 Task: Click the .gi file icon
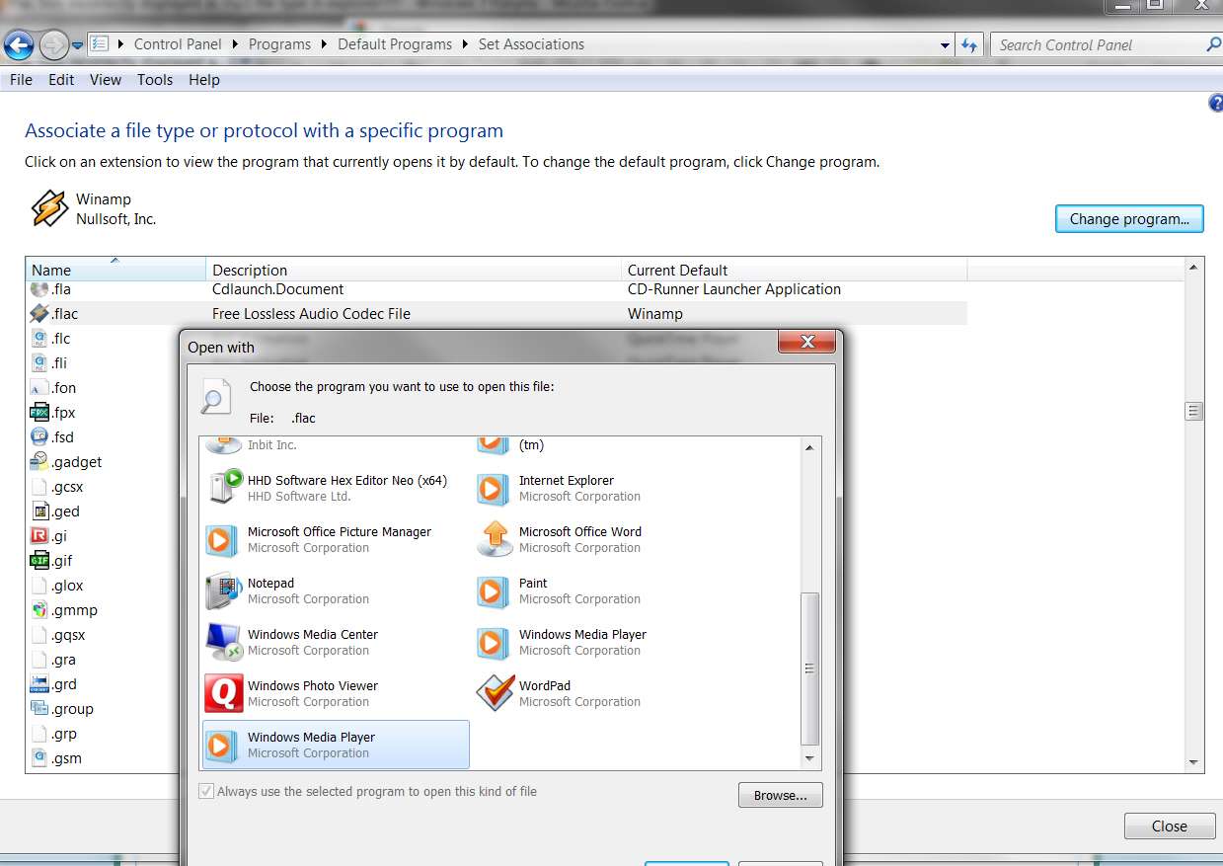pos(39,536)
